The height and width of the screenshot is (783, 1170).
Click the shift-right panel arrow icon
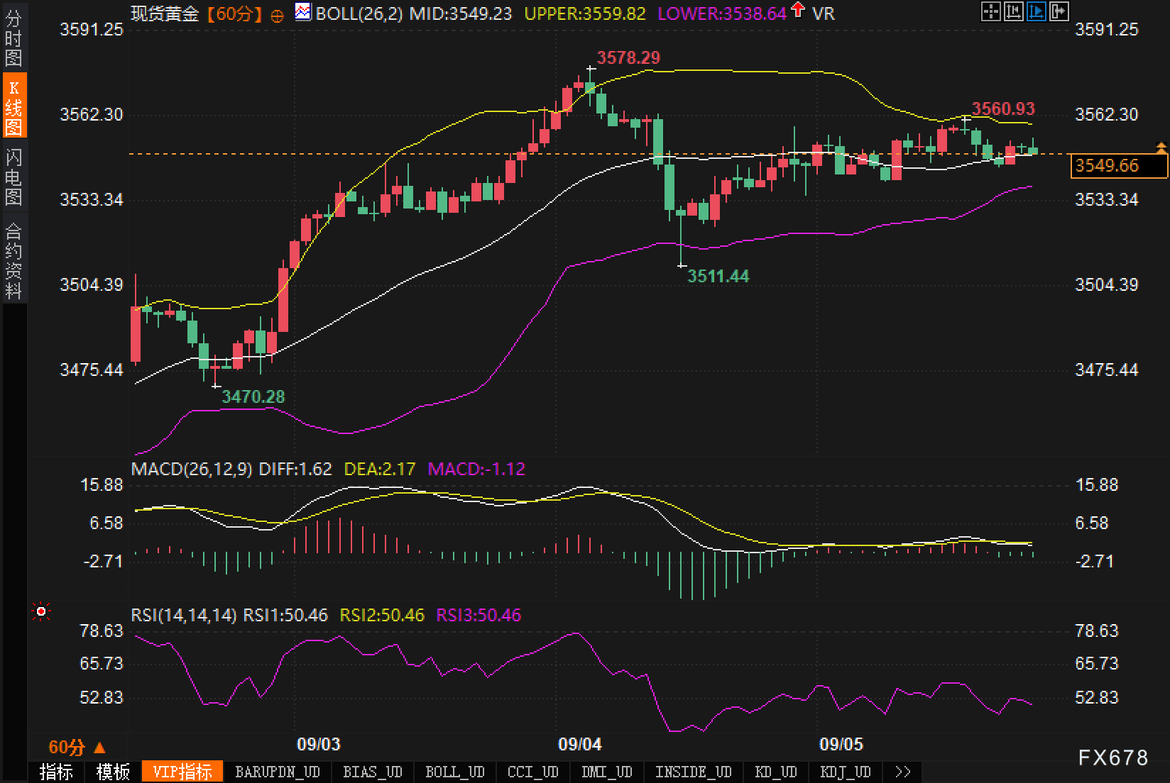point(1059,11)
